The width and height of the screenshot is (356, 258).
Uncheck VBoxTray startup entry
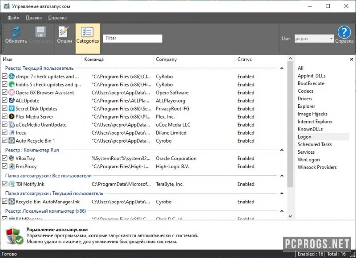click(x=4, y=158)
